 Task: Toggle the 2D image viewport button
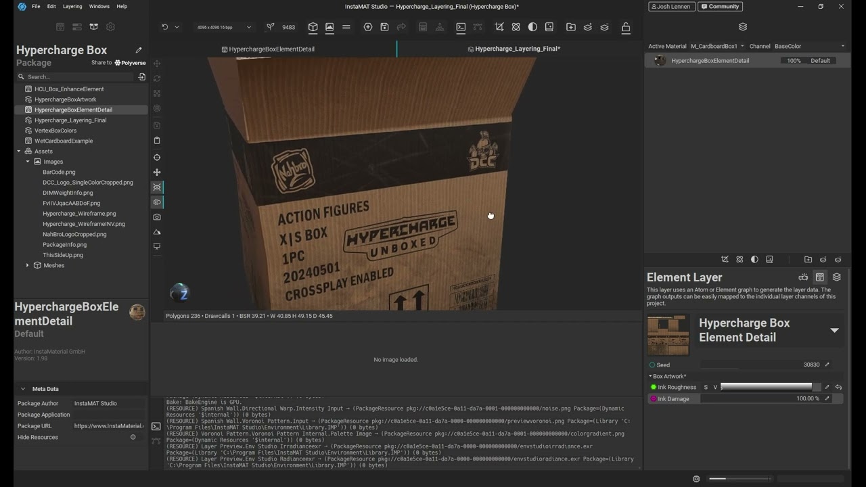(x=329, y=27)
